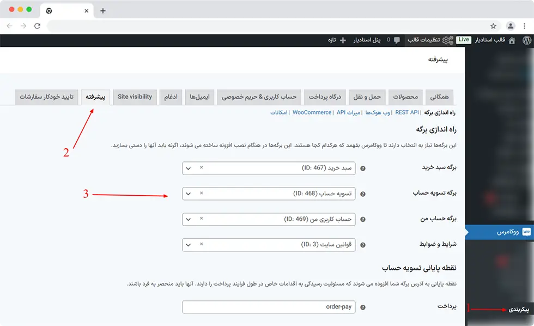Reload the page
The height and width of the screenshot is (326, 534).
pyautogui.click(x=38, y=26)
